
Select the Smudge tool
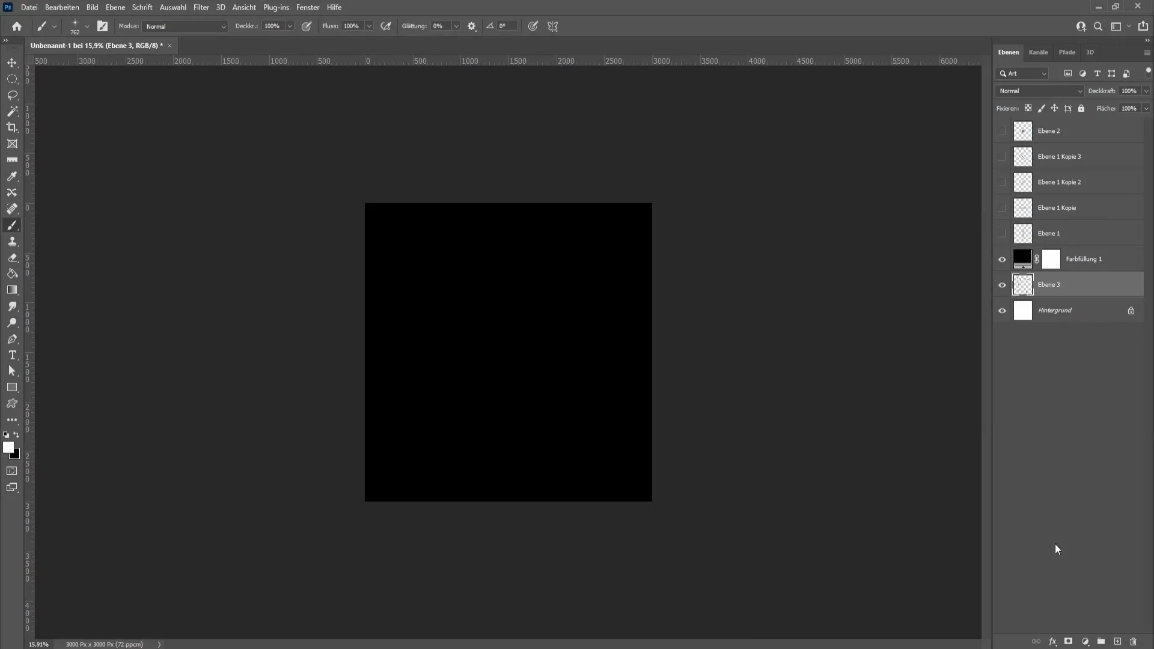(12, 306)
